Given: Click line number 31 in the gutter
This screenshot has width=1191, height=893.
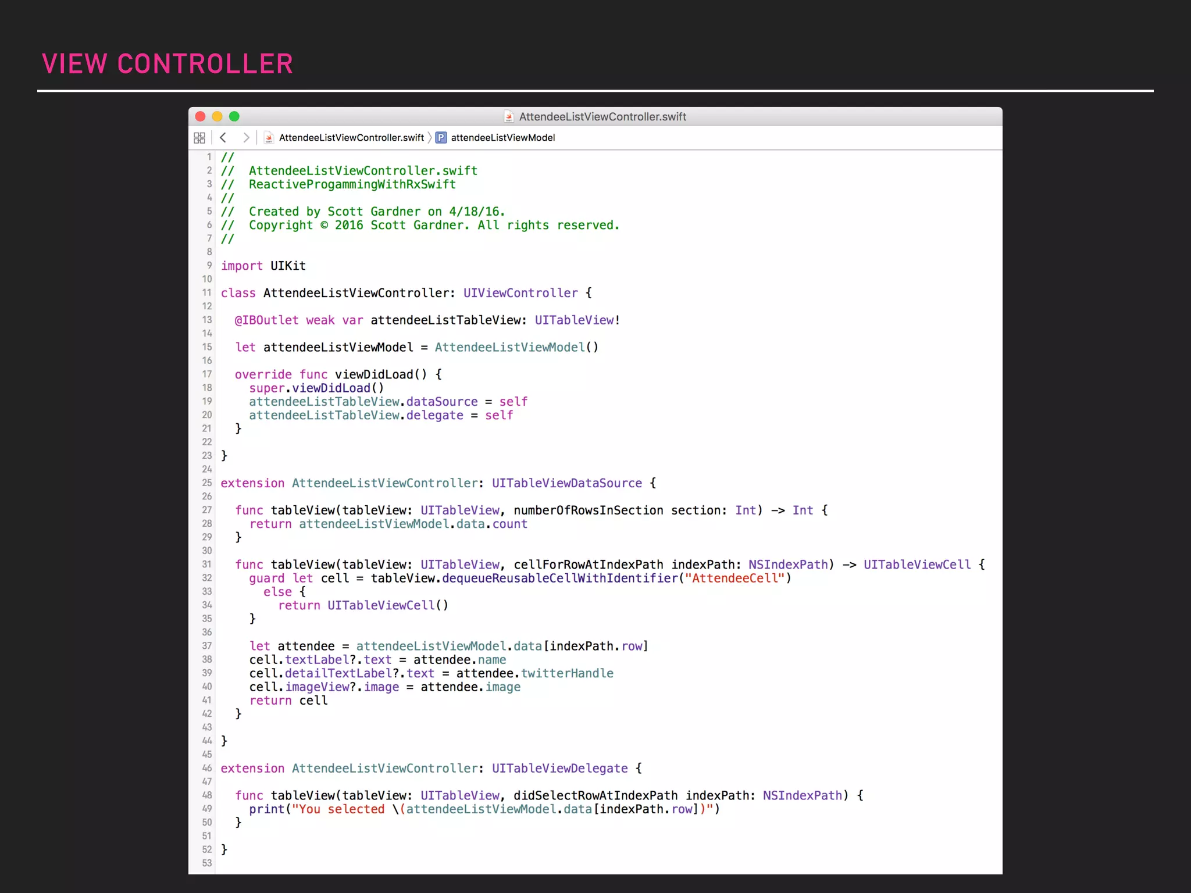Looking at the screenshot, I should [x=207, y=565].
